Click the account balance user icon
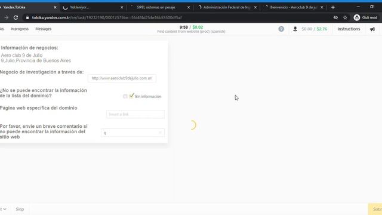Viewport: 382px width, 215px height. (x=295, y=29)
